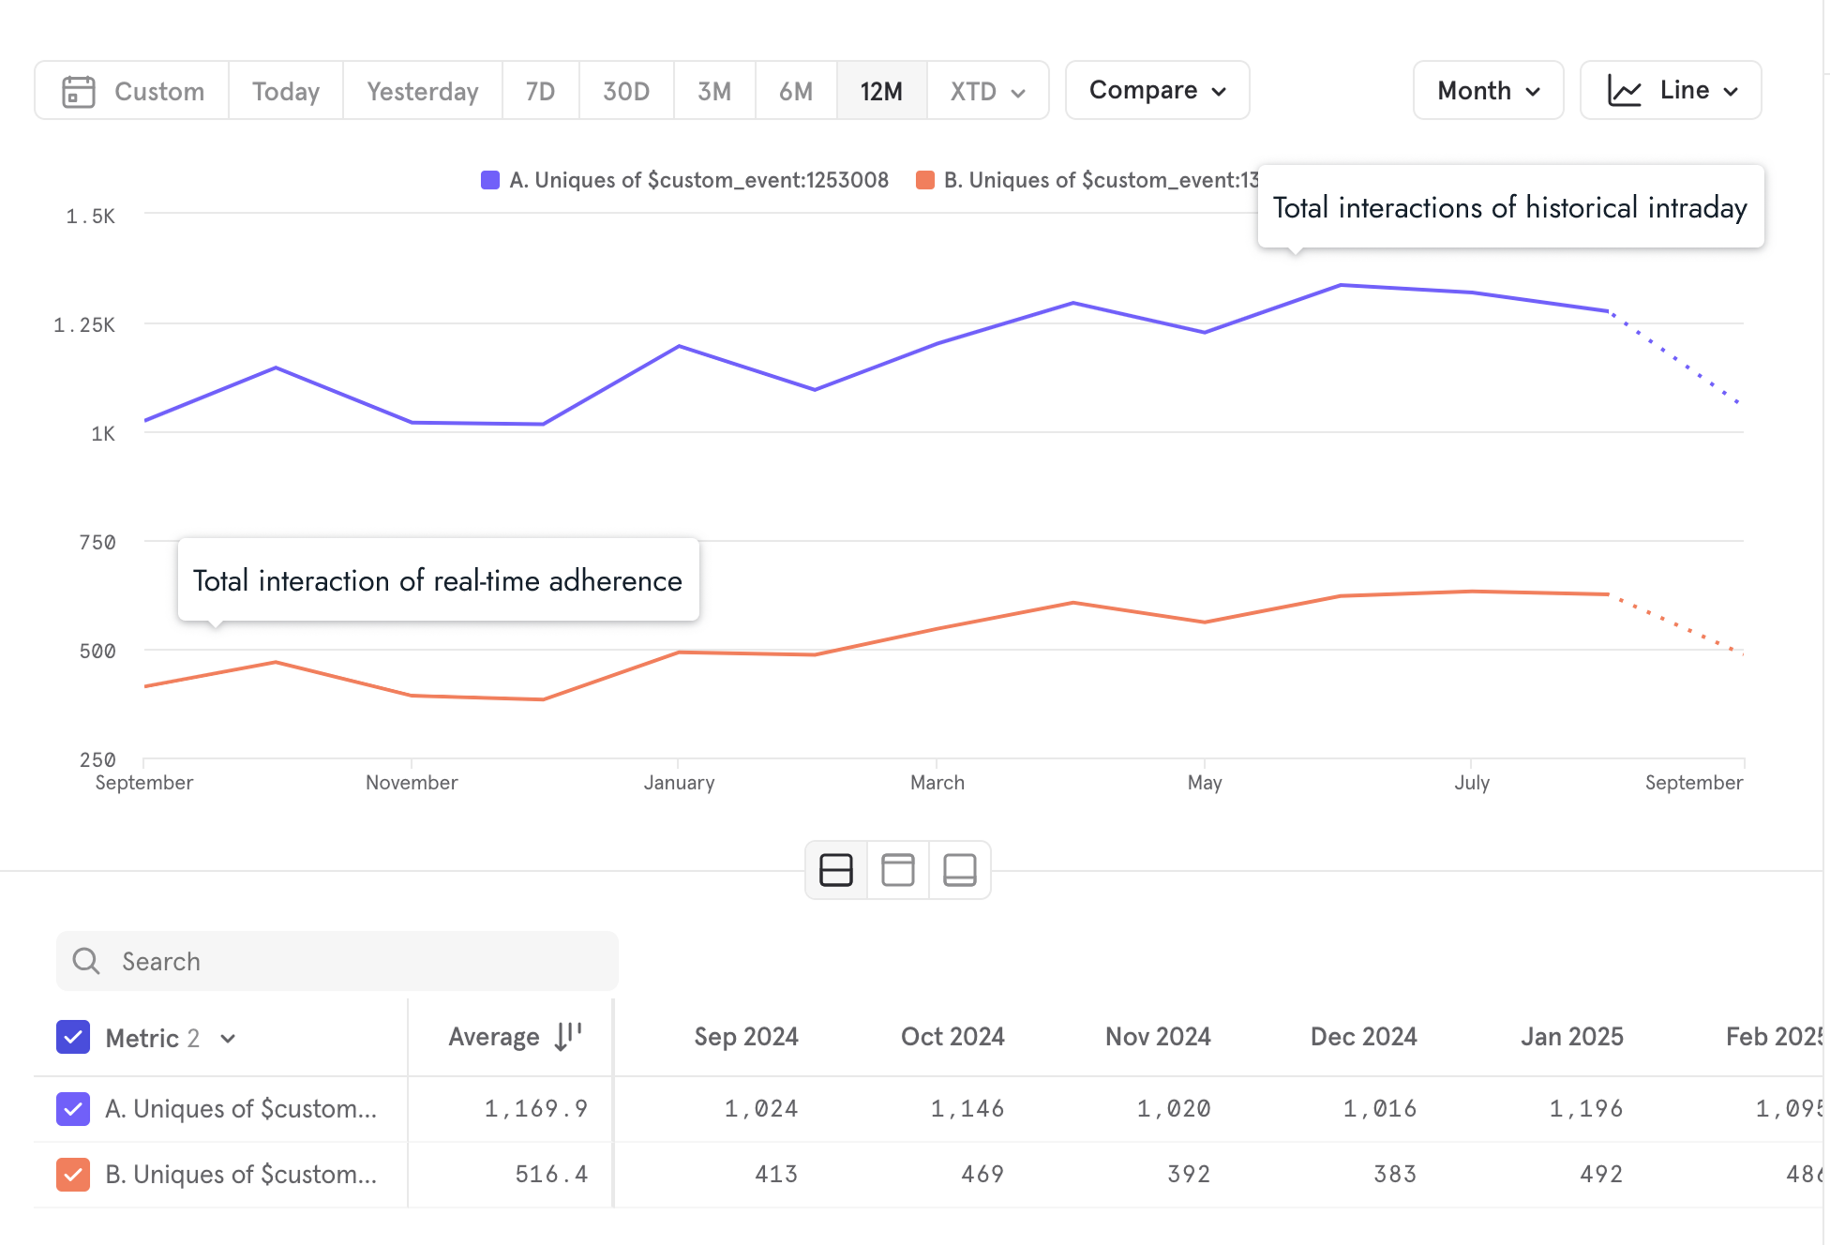Select the 30D date range

click(x=625, y=92)
